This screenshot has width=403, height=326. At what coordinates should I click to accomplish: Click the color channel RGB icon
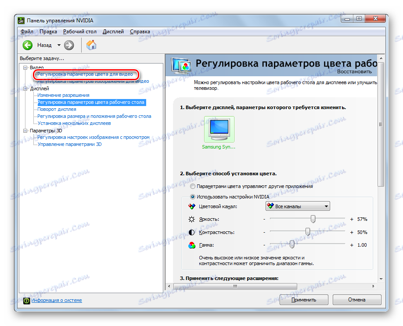[x=192, y=206]
